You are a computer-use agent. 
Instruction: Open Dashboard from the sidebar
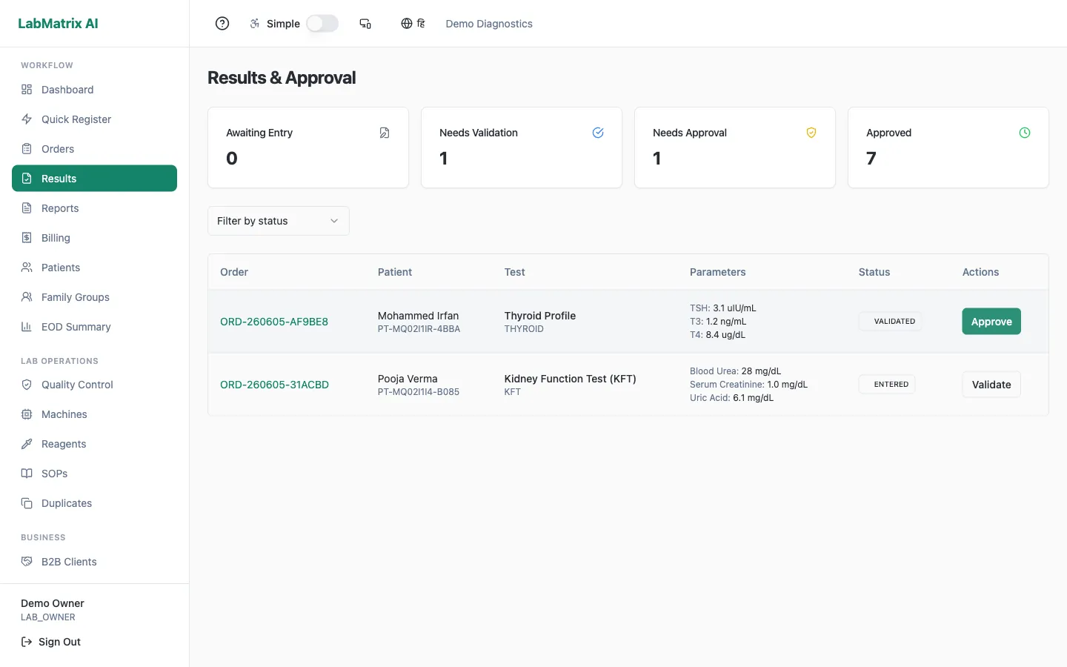click(x=94, y=90)
